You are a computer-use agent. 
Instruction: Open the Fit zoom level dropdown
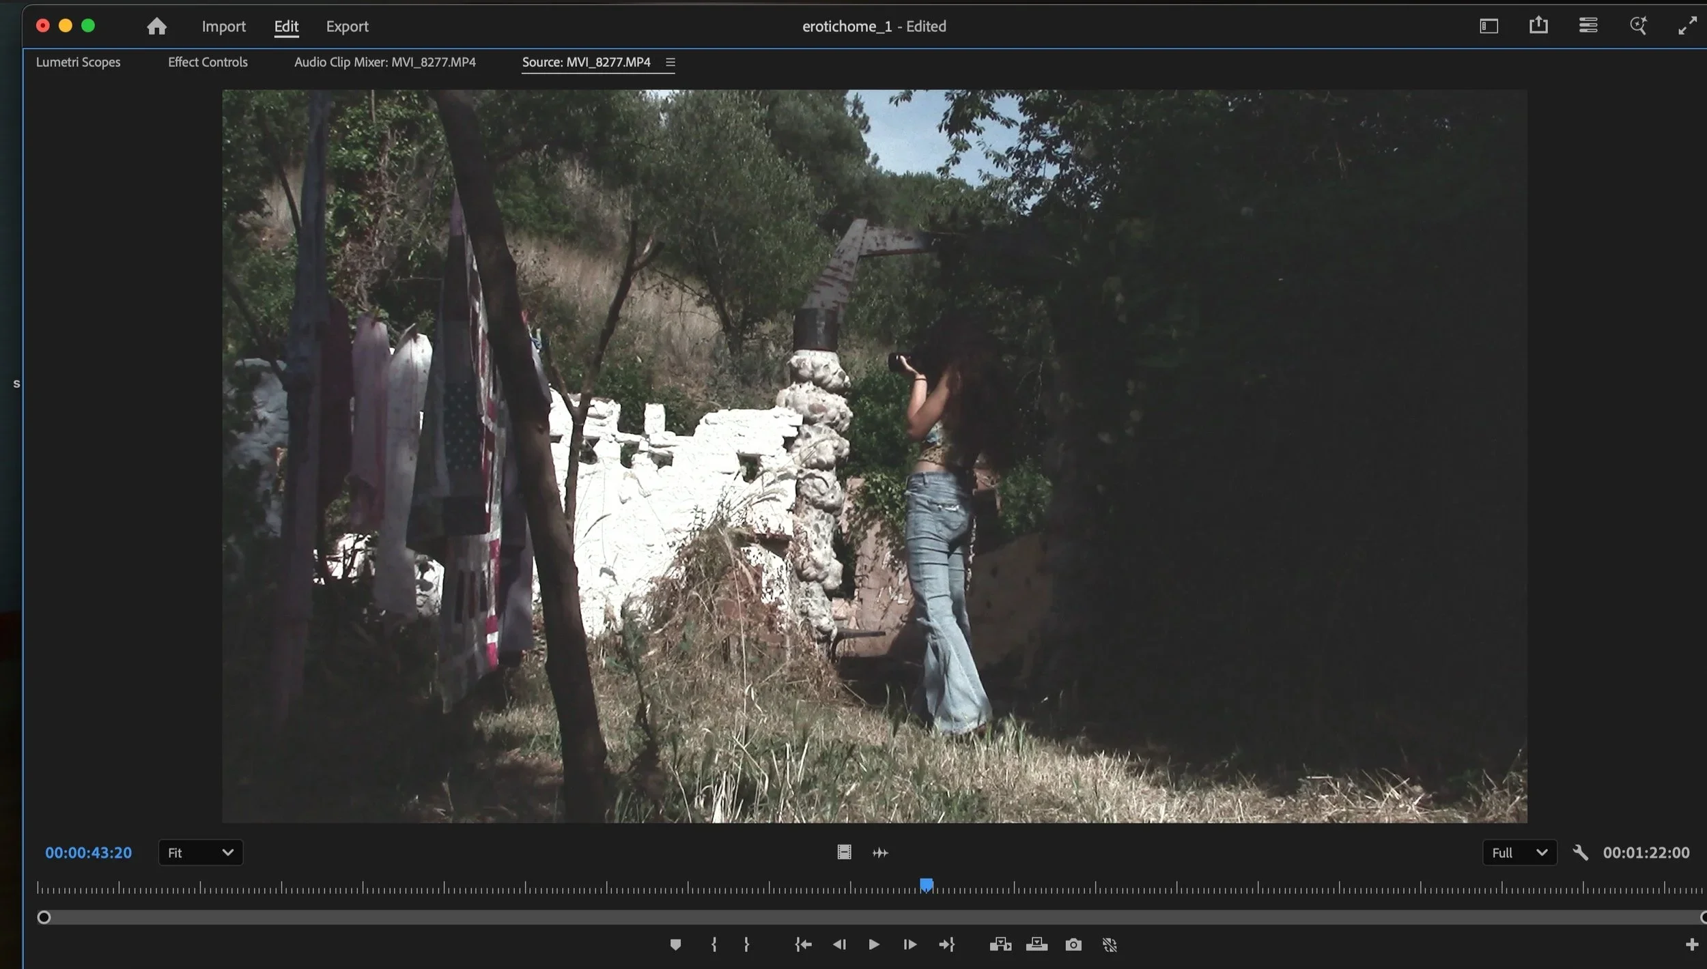coord(201,852)
